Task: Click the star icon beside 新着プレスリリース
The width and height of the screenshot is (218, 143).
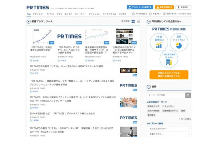Action: point(29,21)
